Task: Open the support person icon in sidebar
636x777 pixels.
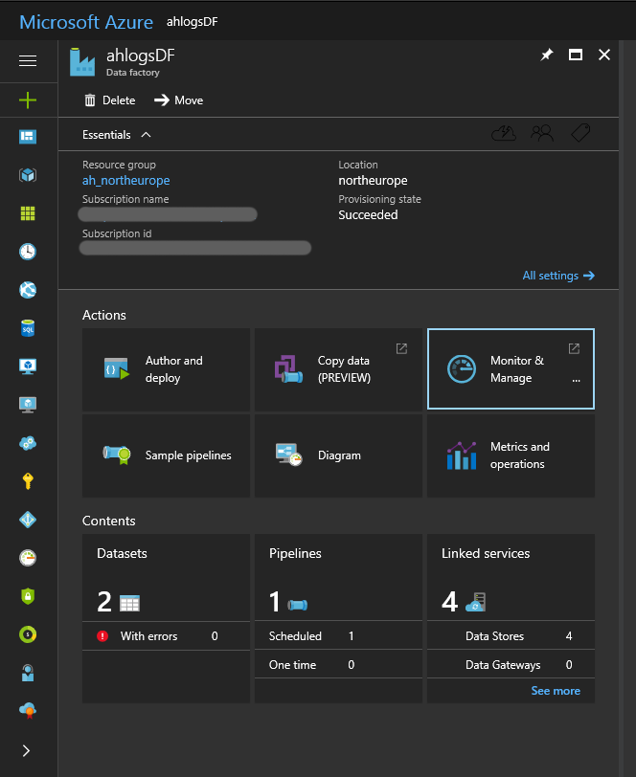Action: pos(28,673)
